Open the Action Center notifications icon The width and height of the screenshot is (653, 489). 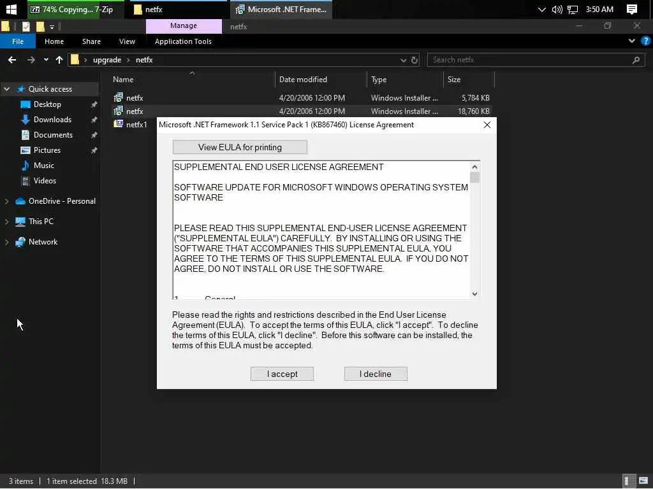pos(632,9)
